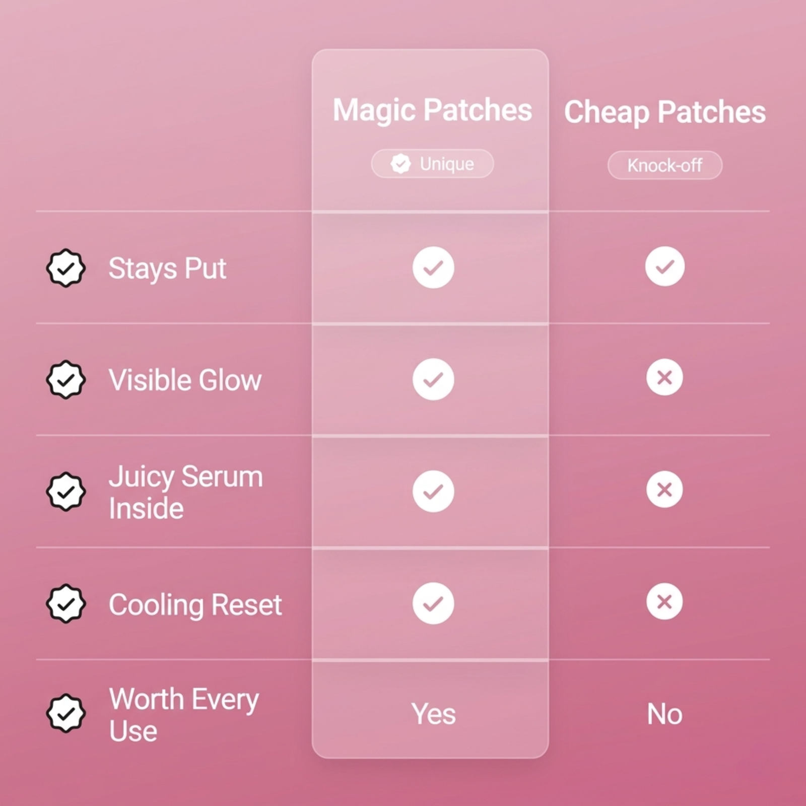This screenshot has width=806, height=806.
Task: Click the Cooling Reset feature label
Action: tap(195, 604)
